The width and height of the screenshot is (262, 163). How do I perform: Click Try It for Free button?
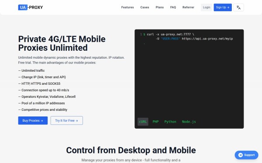(x=66, y=120)
